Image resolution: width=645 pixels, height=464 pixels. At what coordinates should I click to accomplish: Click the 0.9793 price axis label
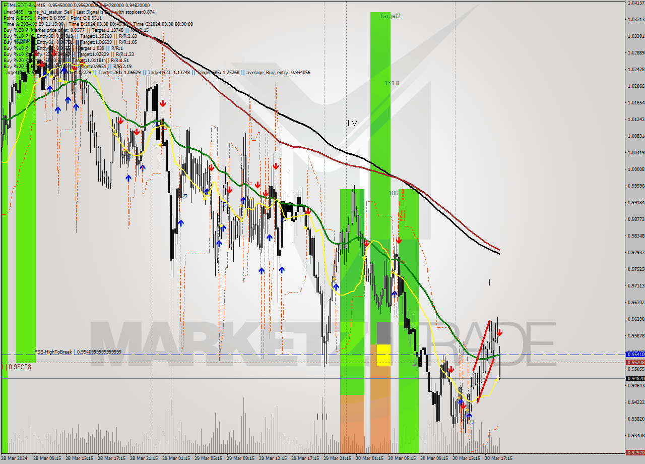(636, 252)
